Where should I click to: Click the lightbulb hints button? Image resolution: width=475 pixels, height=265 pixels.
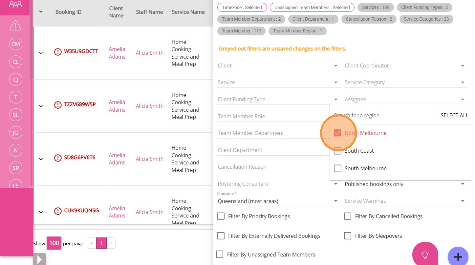(x=425, y=255)
